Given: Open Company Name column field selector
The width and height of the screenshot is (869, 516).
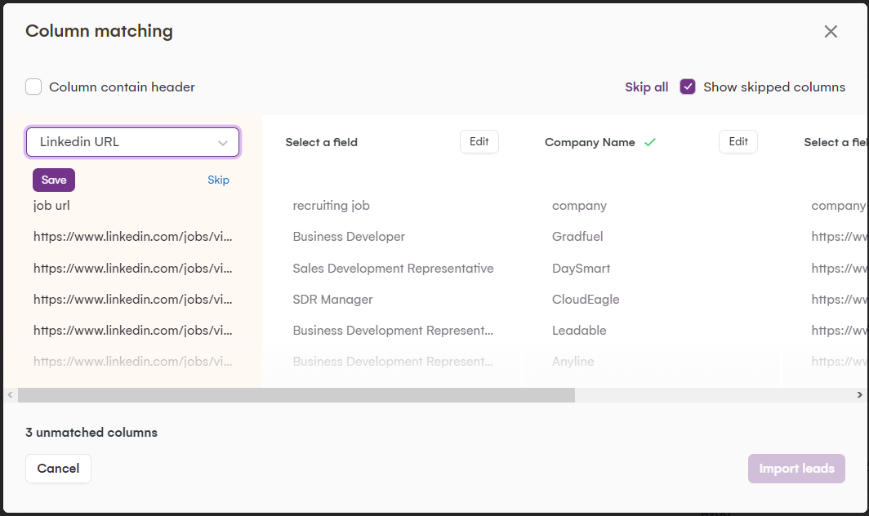Looking at the screenshot, I should [x=590, y=142].
